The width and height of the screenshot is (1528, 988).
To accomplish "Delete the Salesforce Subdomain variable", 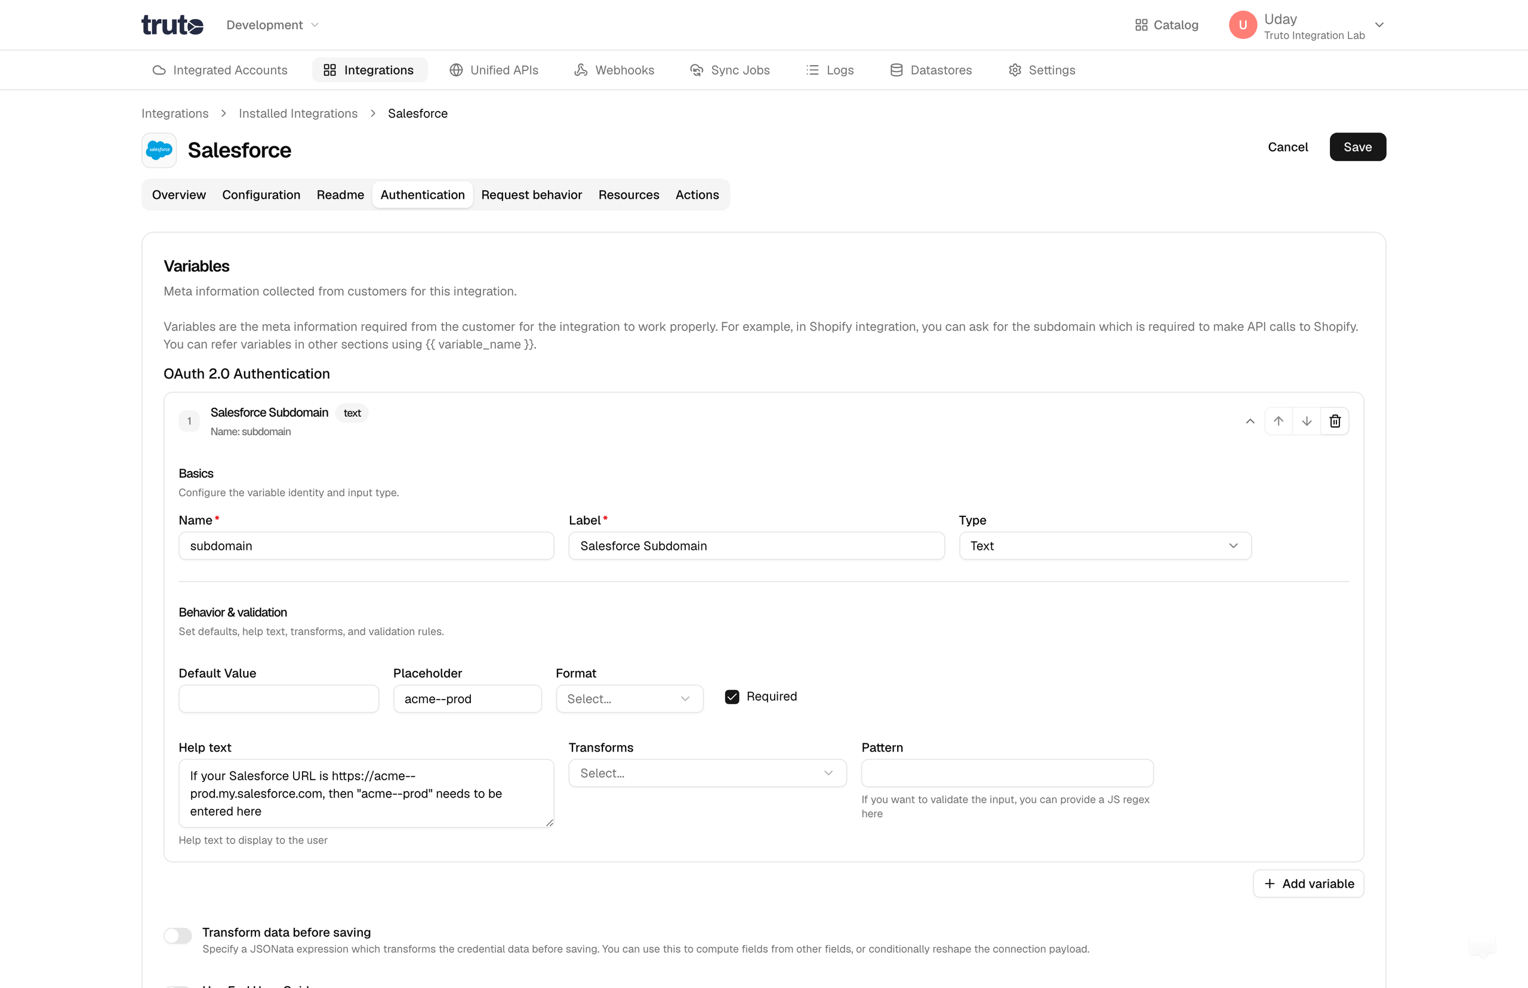I will coord(1335,421).
